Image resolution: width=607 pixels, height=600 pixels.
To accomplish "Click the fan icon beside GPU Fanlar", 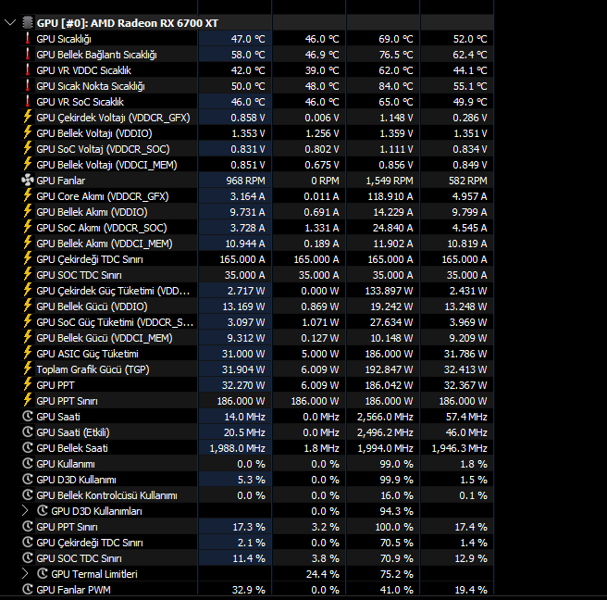I will coord(28,181).
